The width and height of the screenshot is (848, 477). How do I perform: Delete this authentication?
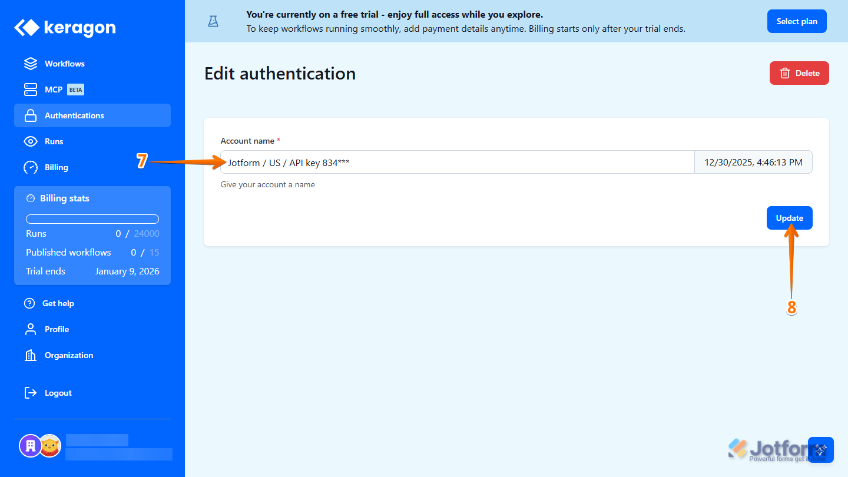pyautogui.click(x=799, y=73)
